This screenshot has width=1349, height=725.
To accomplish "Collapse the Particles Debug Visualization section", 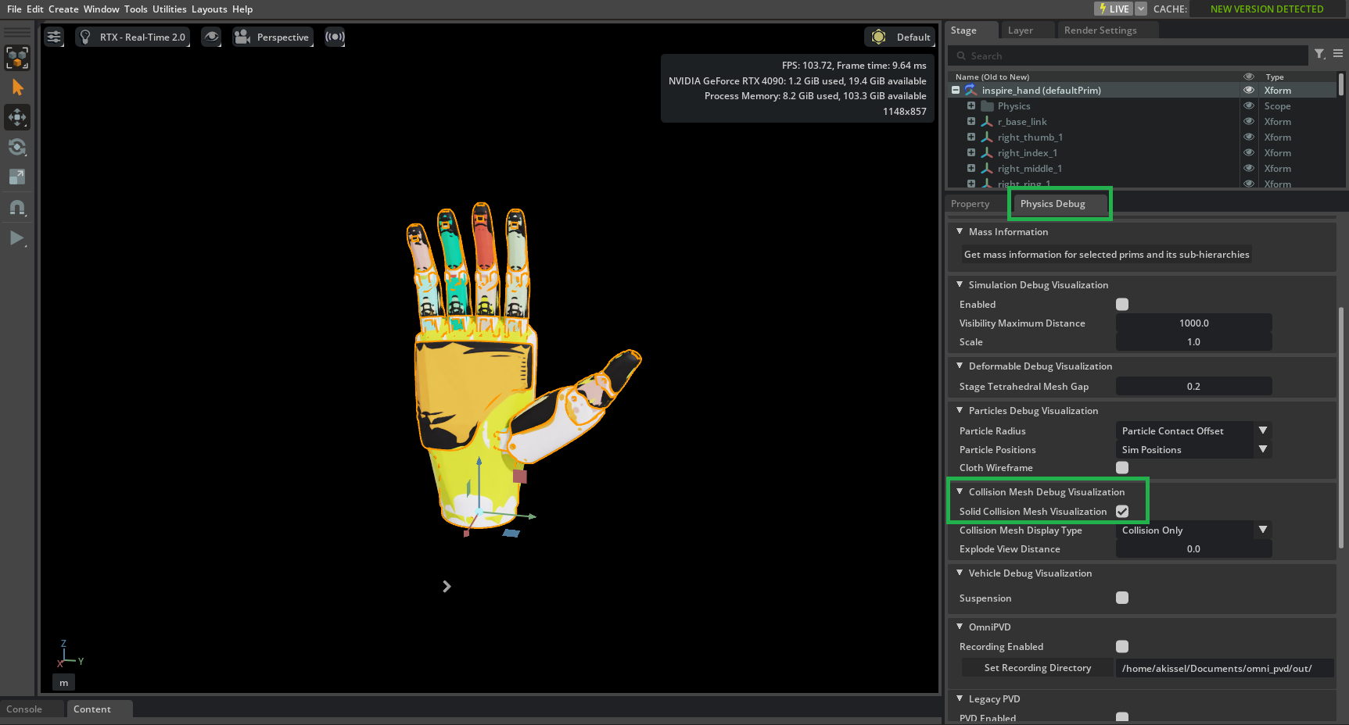I will (x=960, y=410).
